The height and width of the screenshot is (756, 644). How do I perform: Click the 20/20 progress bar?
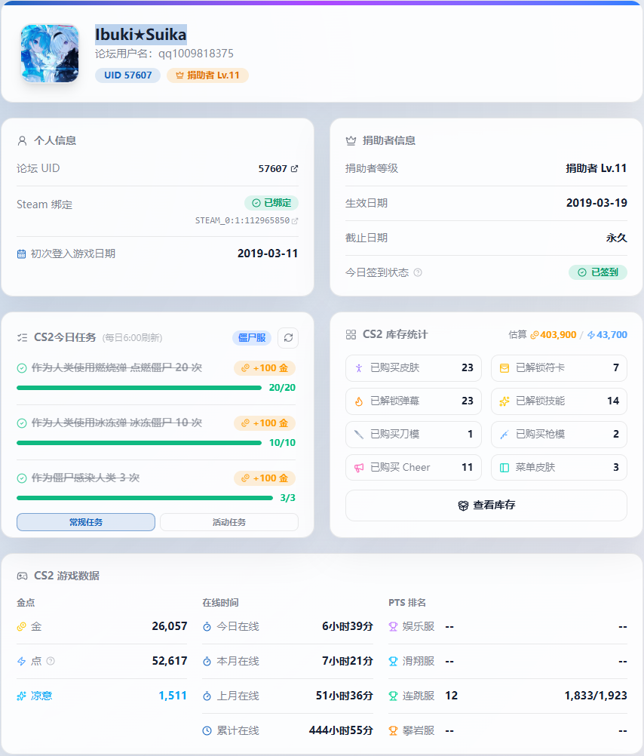point(139,388)
